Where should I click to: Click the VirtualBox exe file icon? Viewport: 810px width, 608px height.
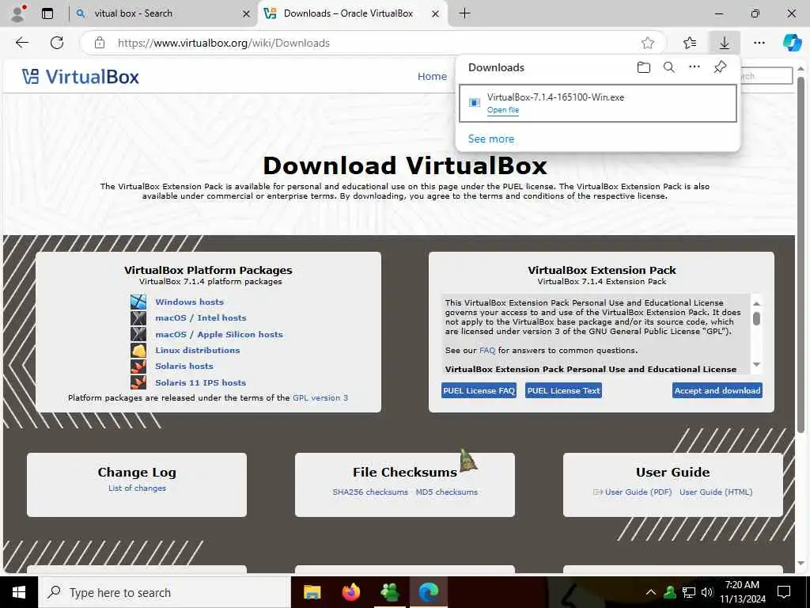[x=475, y=102]
